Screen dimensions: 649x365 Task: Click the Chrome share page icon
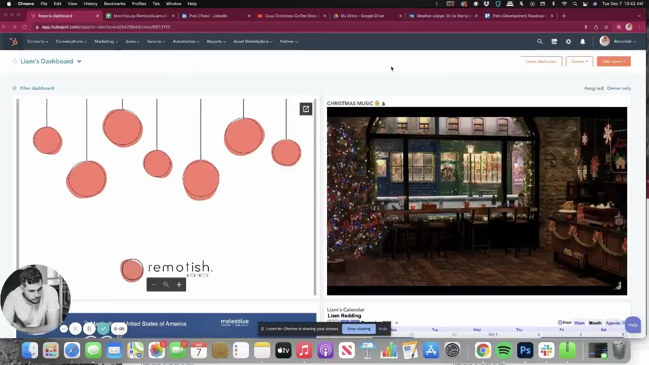(x=596, y=27)
